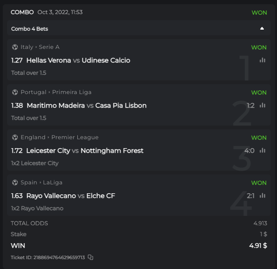Copy the Ticket ID using copy icon

[x=90, y=257]
